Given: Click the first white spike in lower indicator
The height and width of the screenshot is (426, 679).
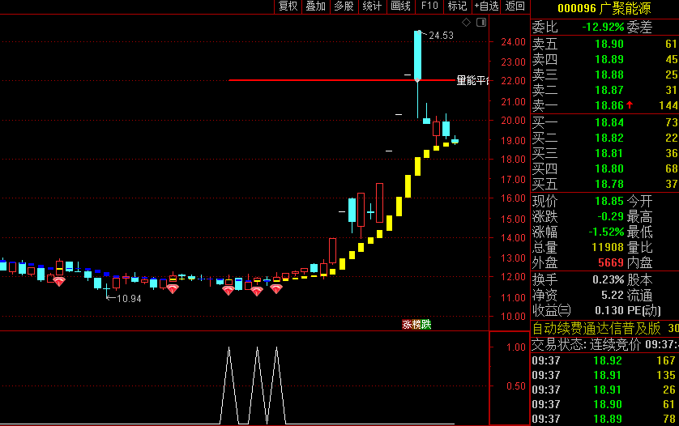Looking at the screenshot, I should (x=229, y=385).
